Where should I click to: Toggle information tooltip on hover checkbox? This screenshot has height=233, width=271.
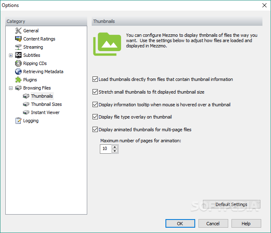point(95,105)
